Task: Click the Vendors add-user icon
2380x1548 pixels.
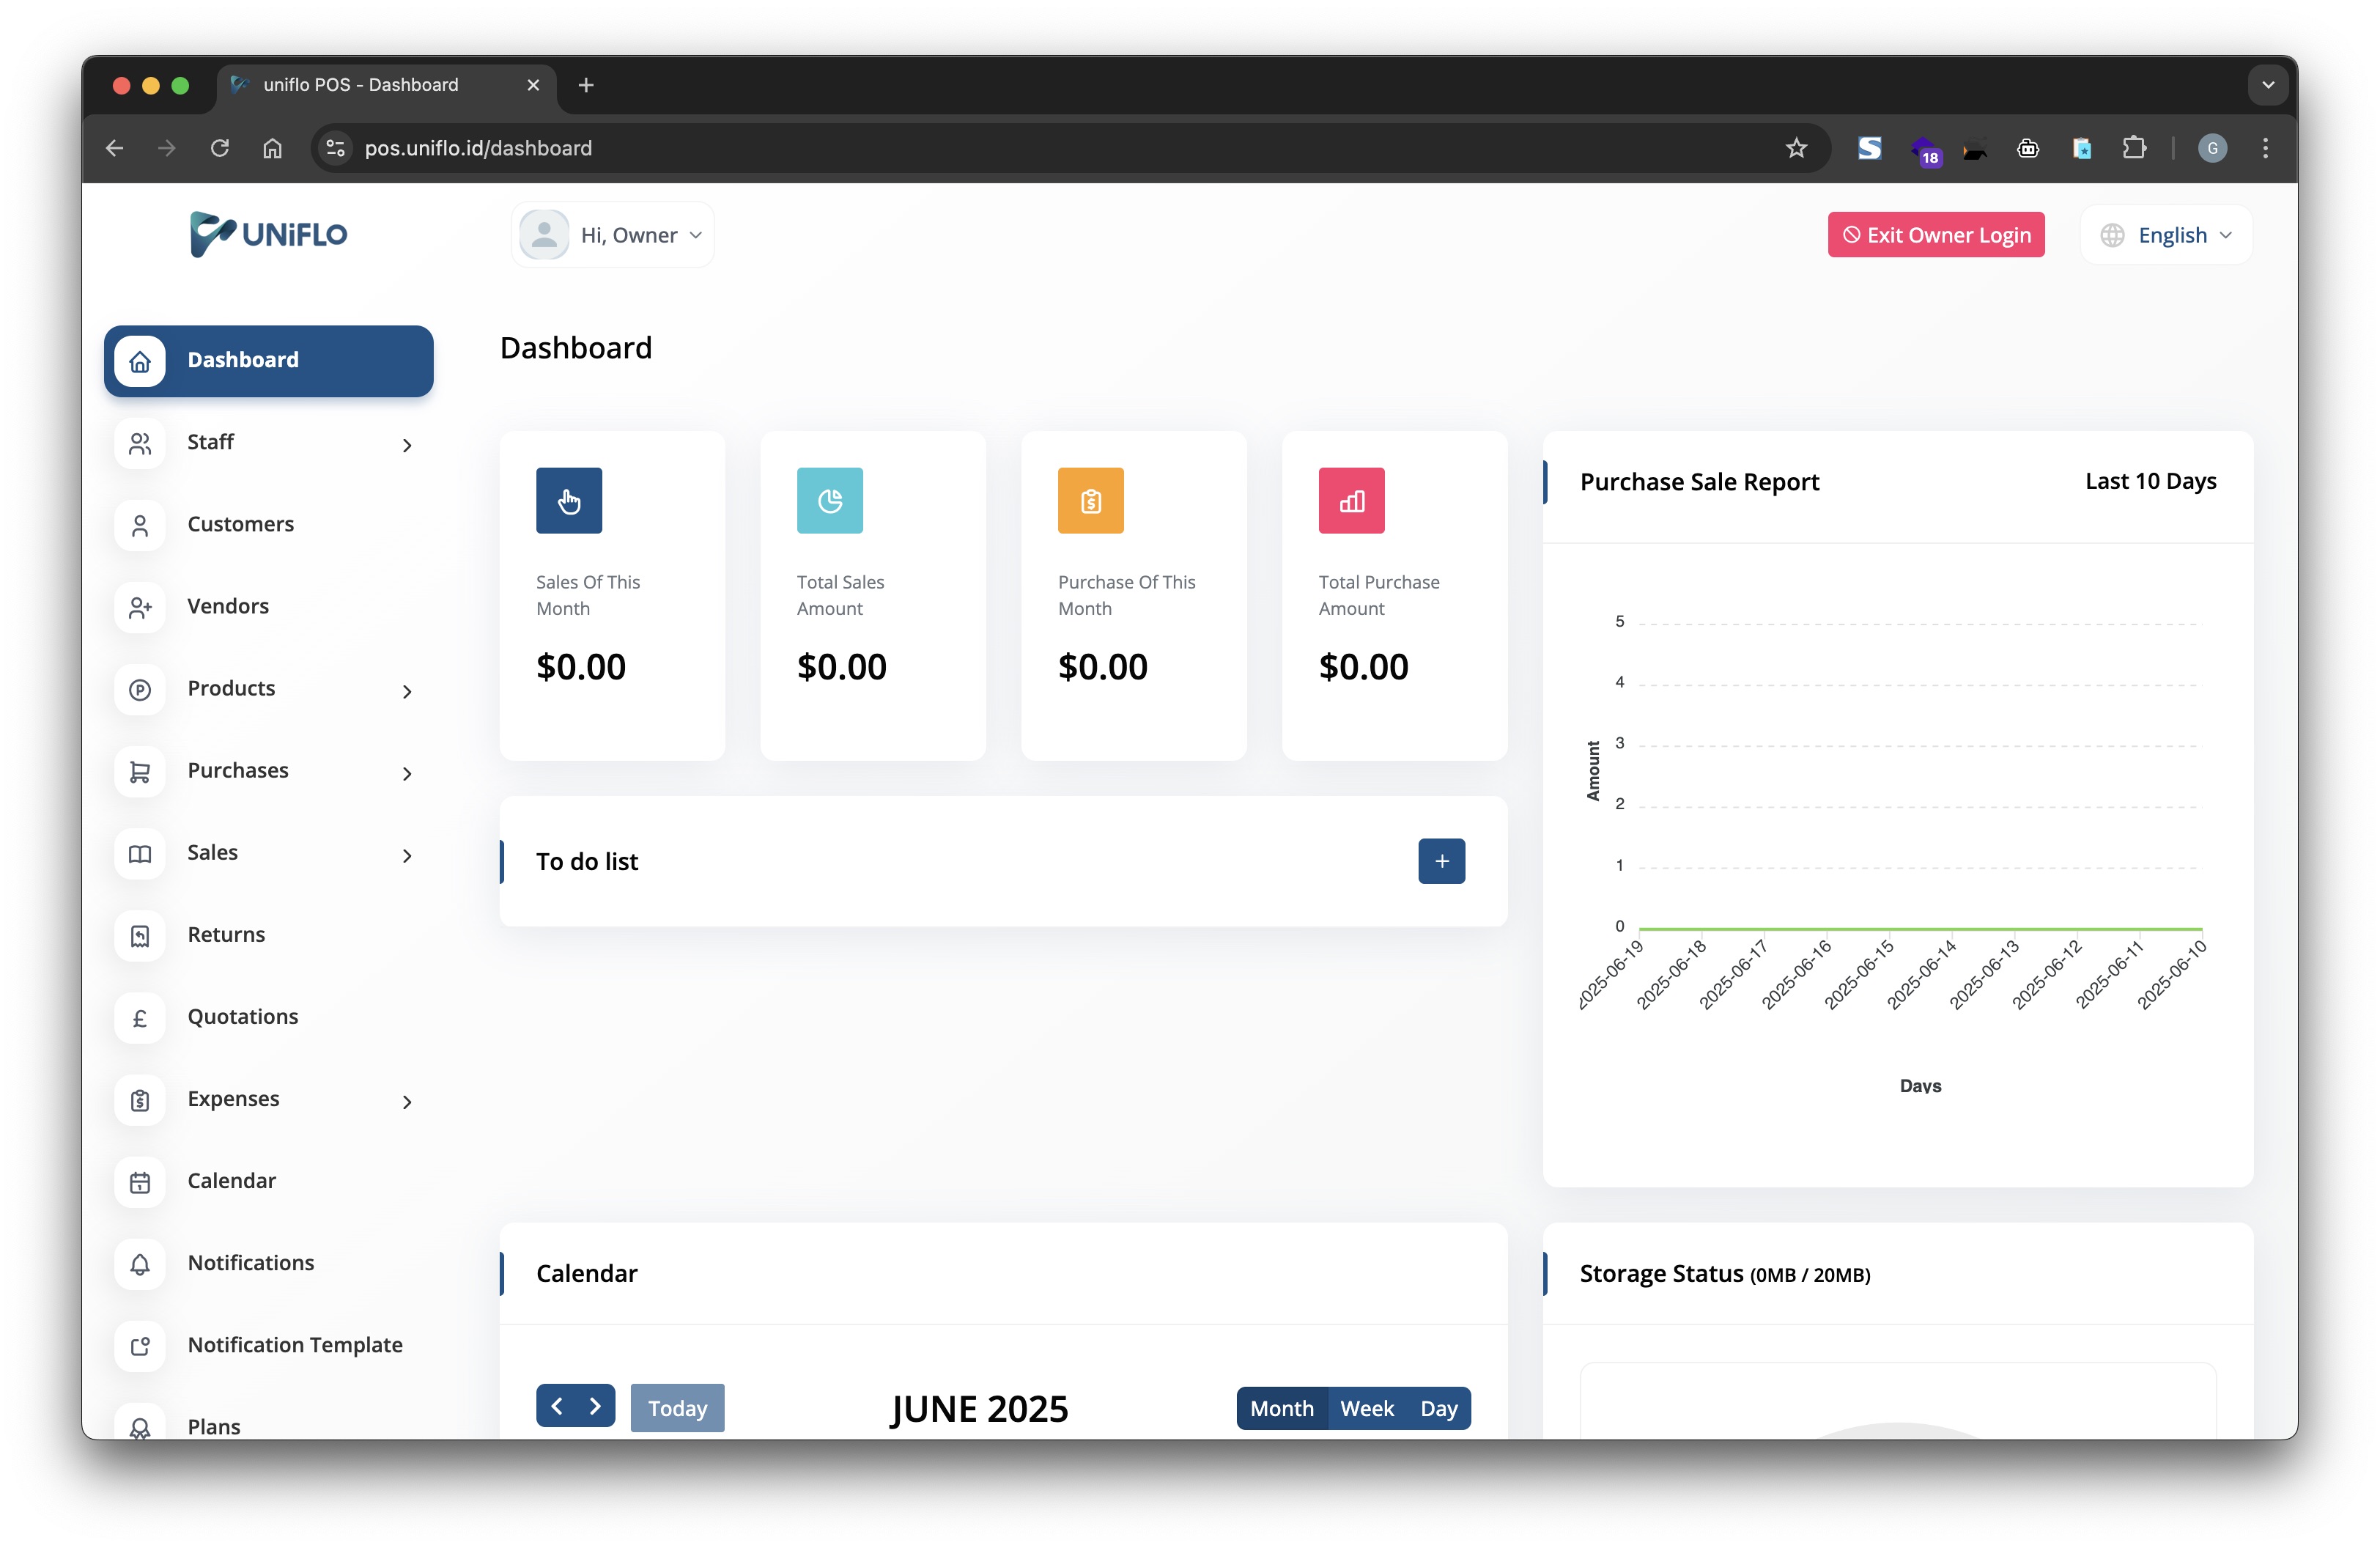Action: point(140,607)
